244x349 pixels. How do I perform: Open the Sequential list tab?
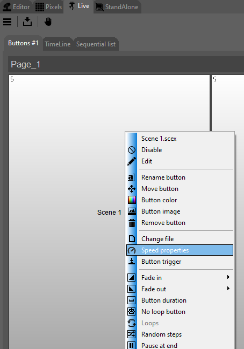tap(96, 44)
